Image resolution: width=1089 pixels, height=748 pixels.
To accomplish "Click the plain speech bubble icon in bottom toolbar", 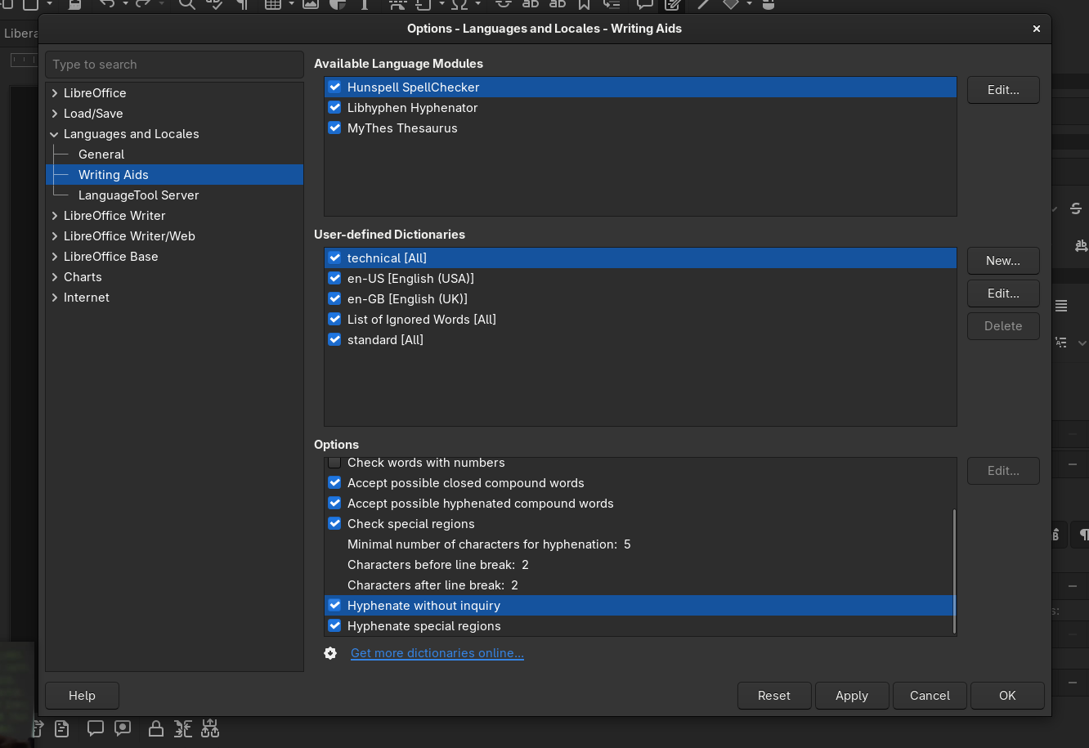I will pyautogui.click(x=96, y=728).
